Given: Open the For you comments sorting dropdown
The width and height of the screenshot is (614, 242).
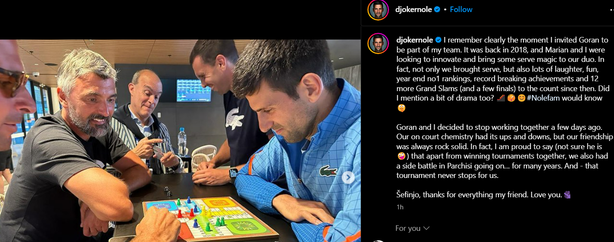Looking at the screenshot, I should click(412, 228).
